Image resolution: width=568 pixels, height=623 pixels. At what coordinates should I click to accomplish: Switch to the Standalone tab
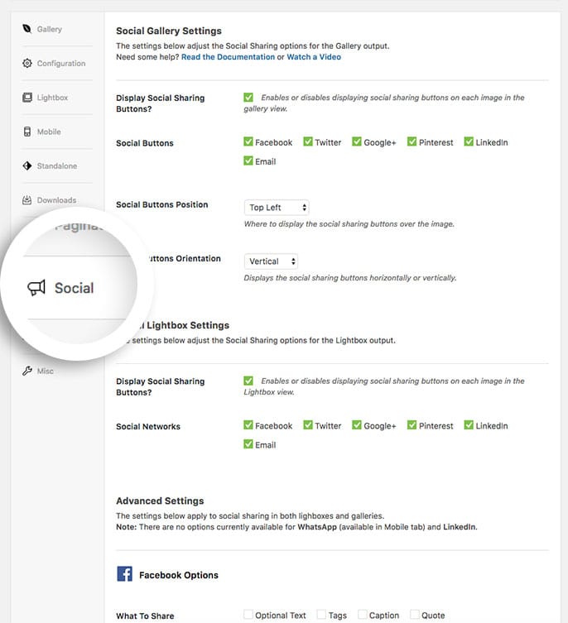point(57,165)
